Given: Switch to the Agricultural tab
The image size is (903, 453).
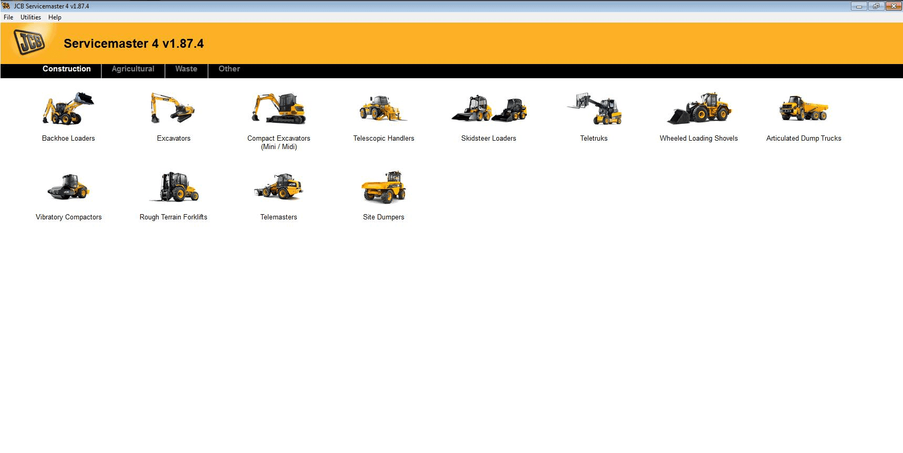Looking at the screenshot, I should (133, 69).
